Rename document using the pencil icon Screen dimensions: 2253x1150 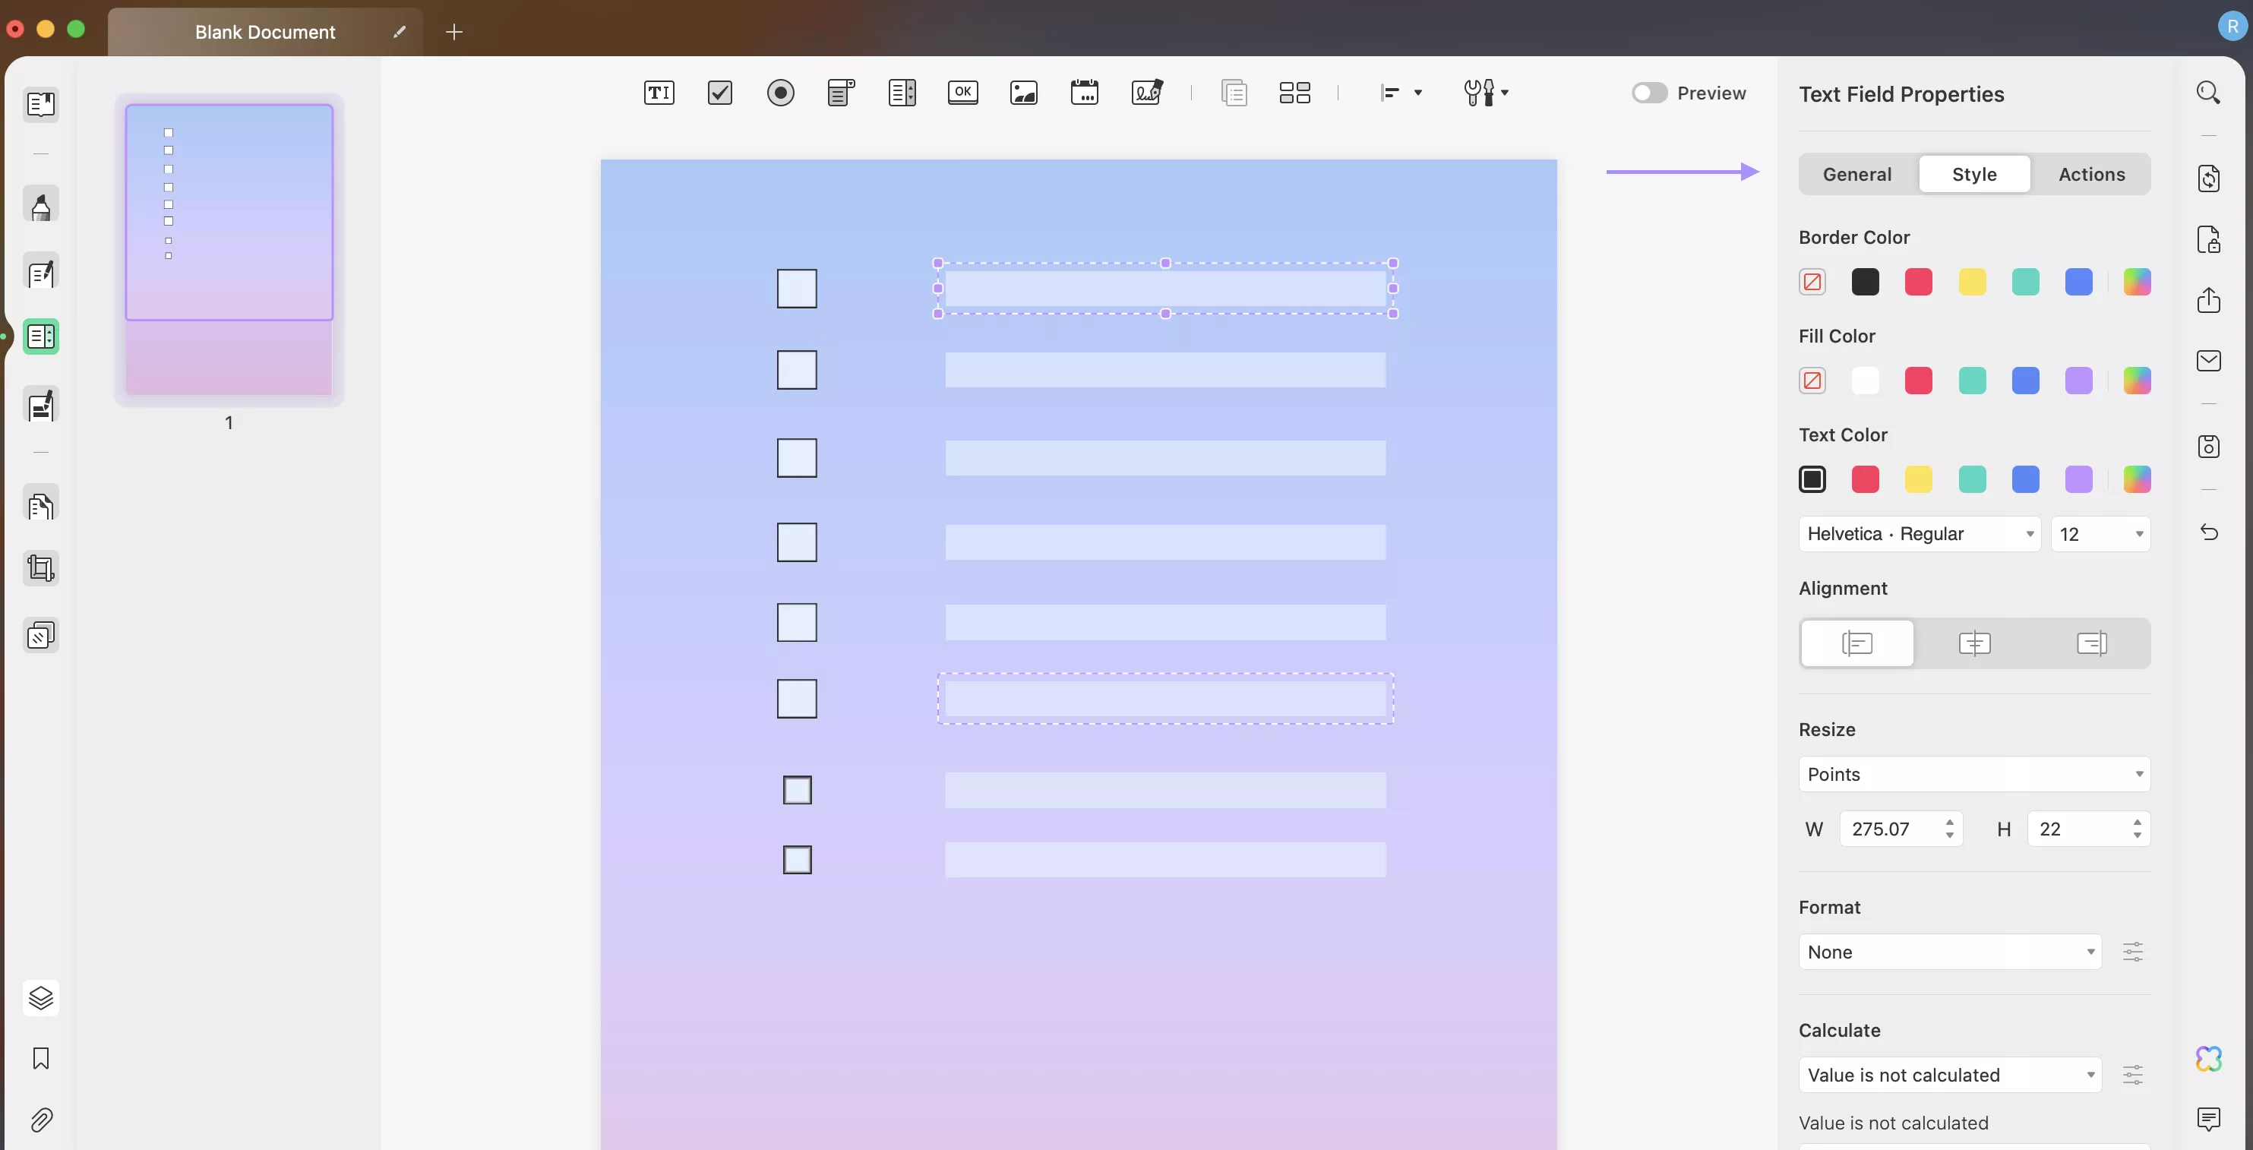coord(399,31)
